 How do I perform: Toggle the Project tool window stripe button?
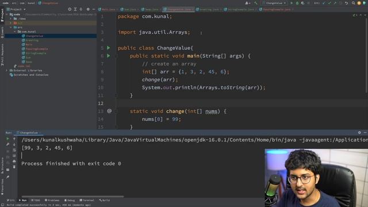(2, 15)
